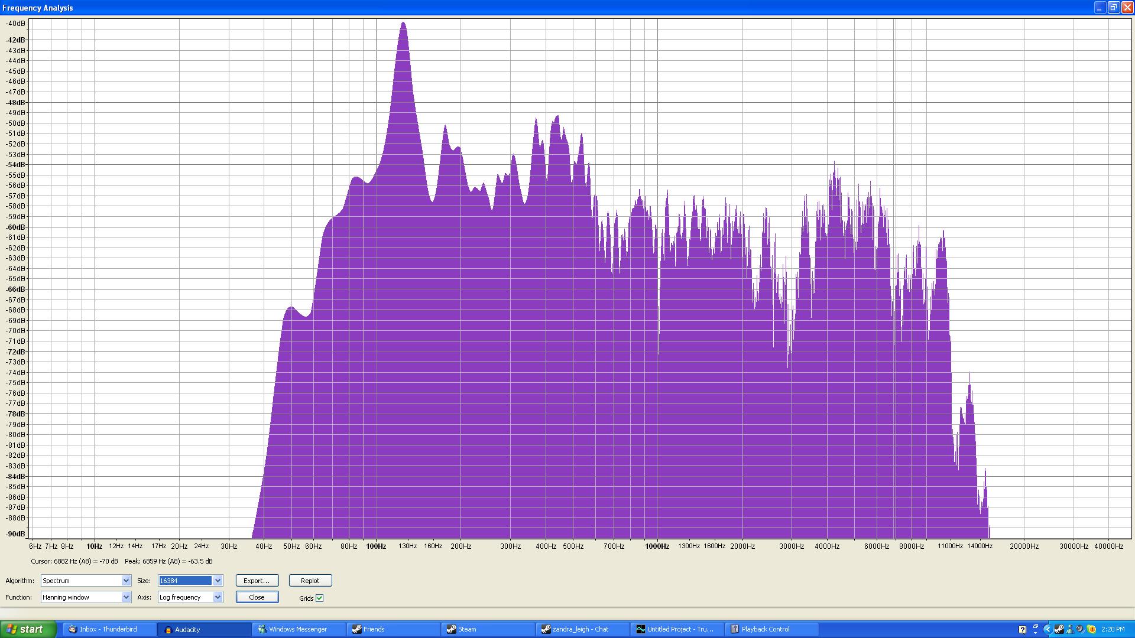The image size is (1135, 638).
Task: Open the Function dropdown showing Hanning window
Action: (86, 597)
